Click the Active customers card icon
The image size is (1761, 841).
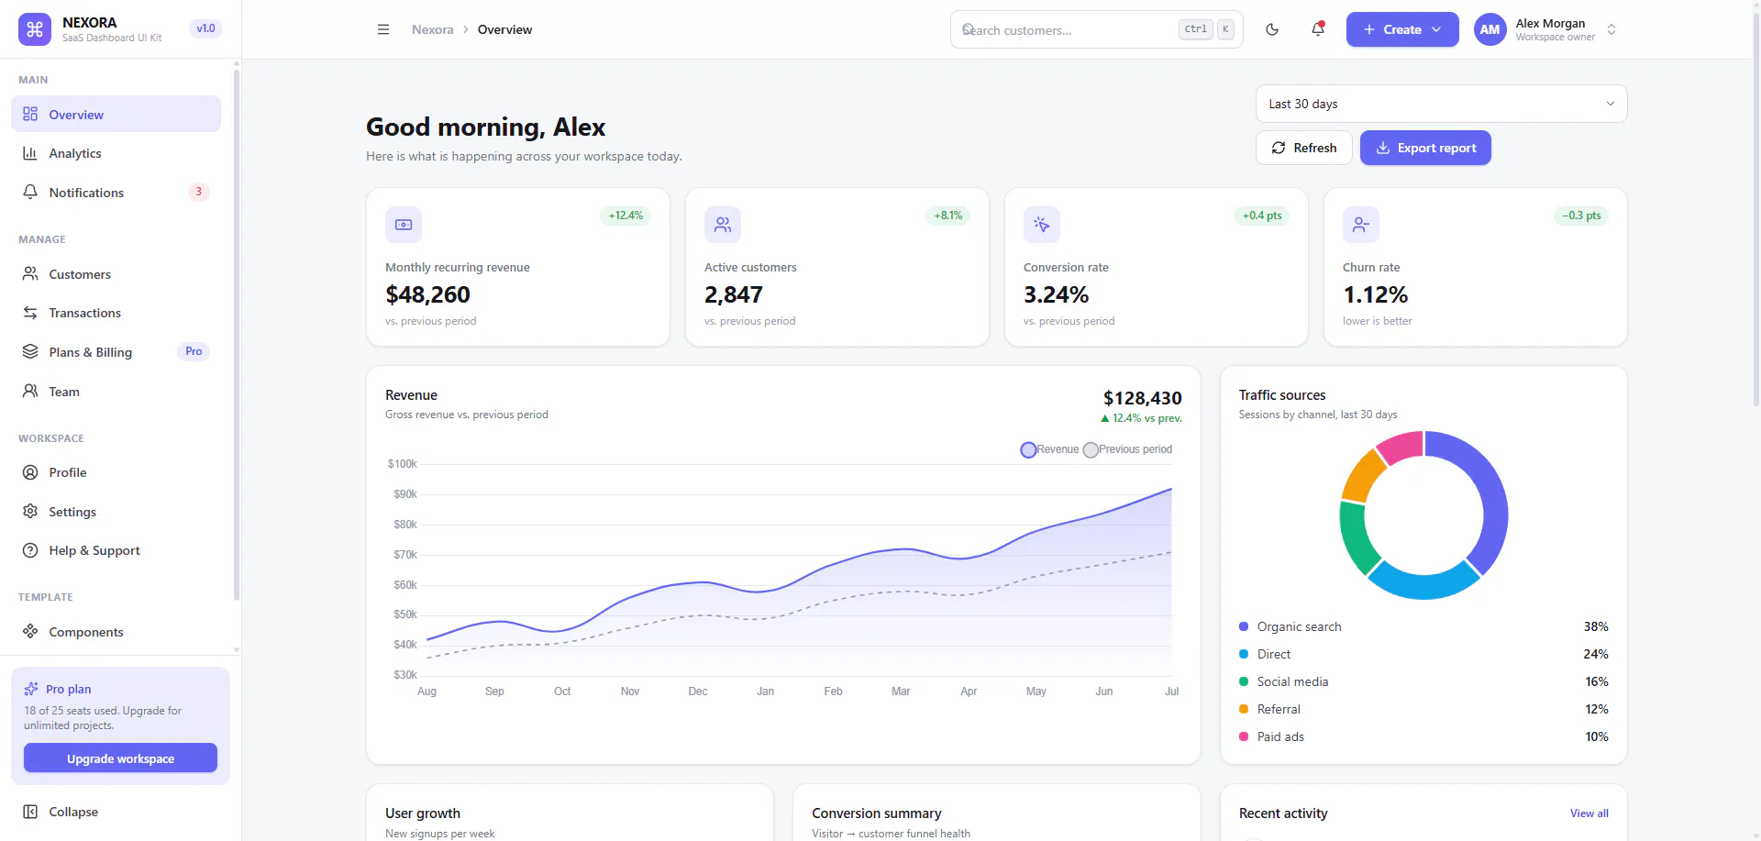(723, 225)
